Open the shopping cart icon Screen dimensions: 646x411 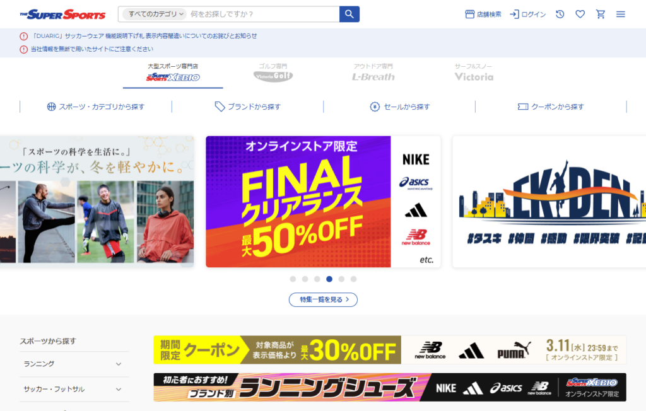coord(601,14)
